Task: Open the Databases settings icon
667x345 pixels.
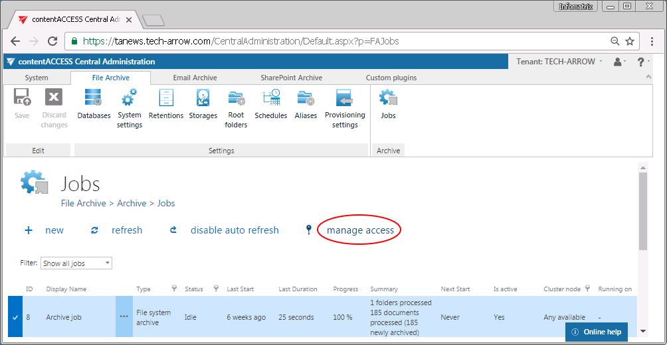Action: pyautogui.click(x=94, y=105)
